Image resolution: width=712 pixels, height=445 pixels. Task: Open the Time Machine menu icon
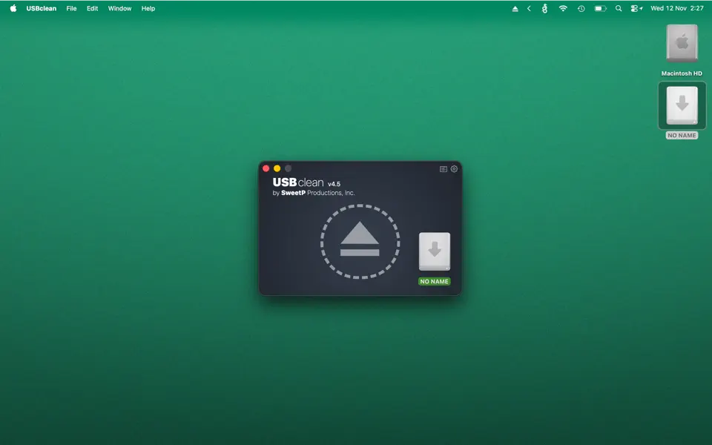tap(581, 8)
